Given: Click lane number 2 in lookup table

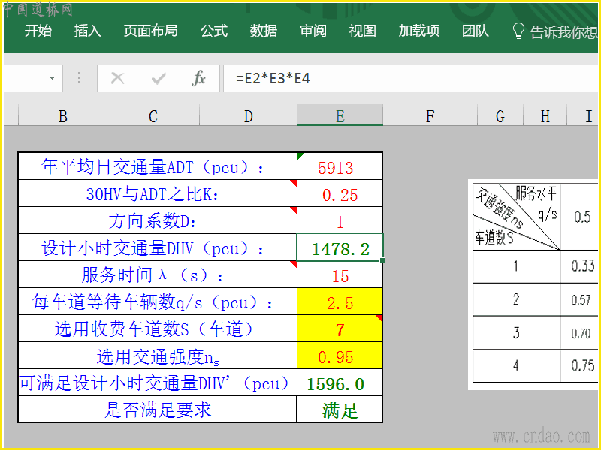Looking at the screenshot, I should click(x=516, y=299).
